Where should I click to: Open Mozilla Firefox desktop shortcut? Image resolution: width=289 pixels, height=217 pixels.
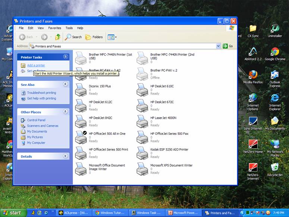pos(253,77)
